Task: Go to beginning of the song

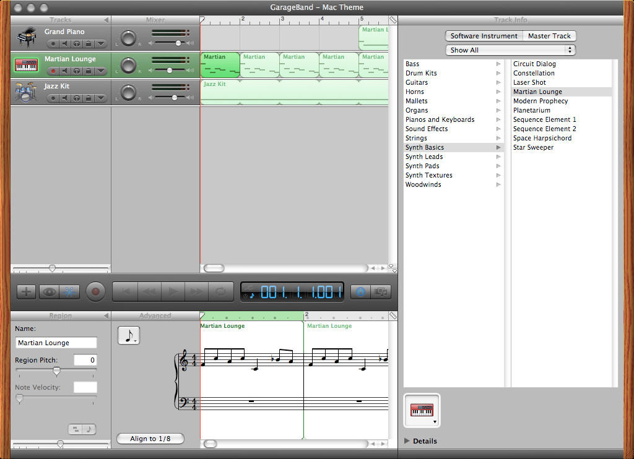Action: 125,292
